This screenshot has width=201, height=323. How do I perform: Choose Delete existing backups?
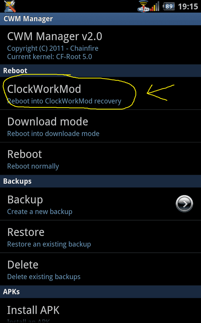pyautogui.click(x=101, y=269)
